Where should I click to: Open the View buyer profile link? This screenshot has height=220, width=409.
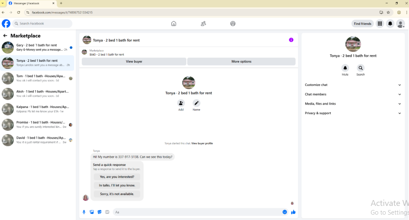202,143
